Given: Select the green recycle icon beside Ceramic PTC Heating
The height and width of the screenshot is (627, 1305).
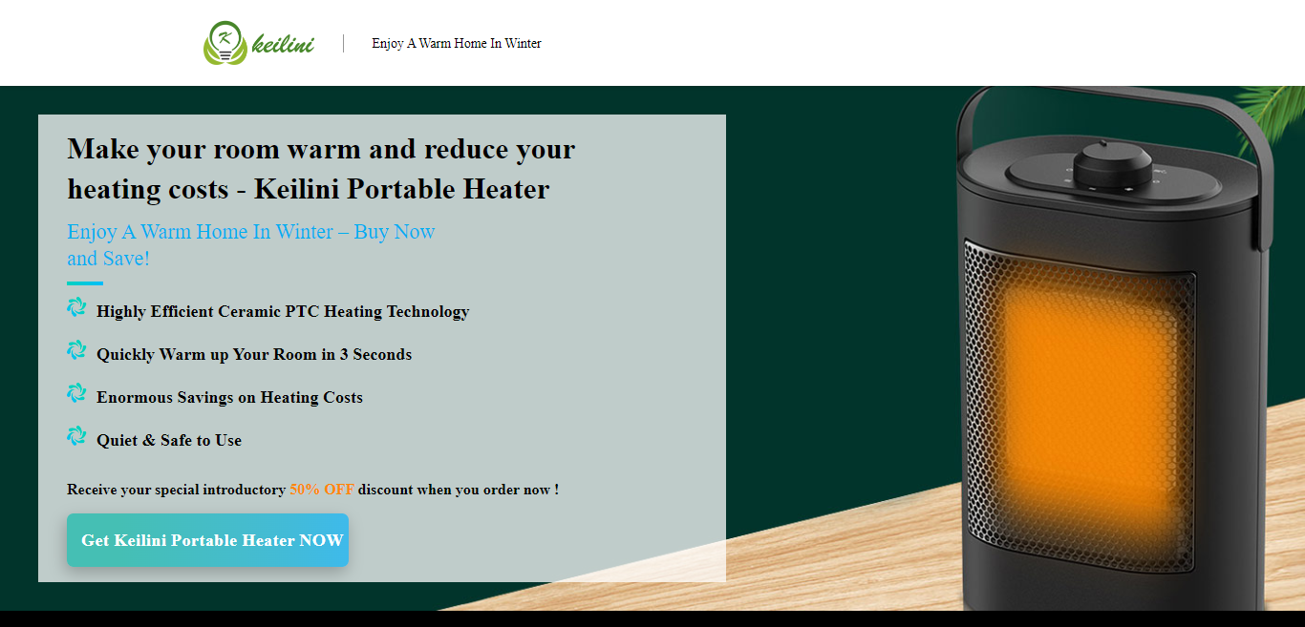Looking at the screenshot, I should tap(76, 306).
